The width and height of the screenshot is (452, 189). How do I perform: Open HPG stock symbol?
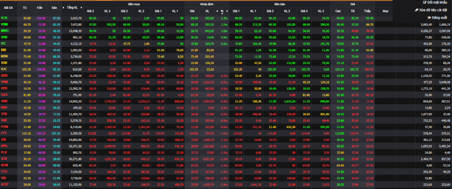pos(4,146)
